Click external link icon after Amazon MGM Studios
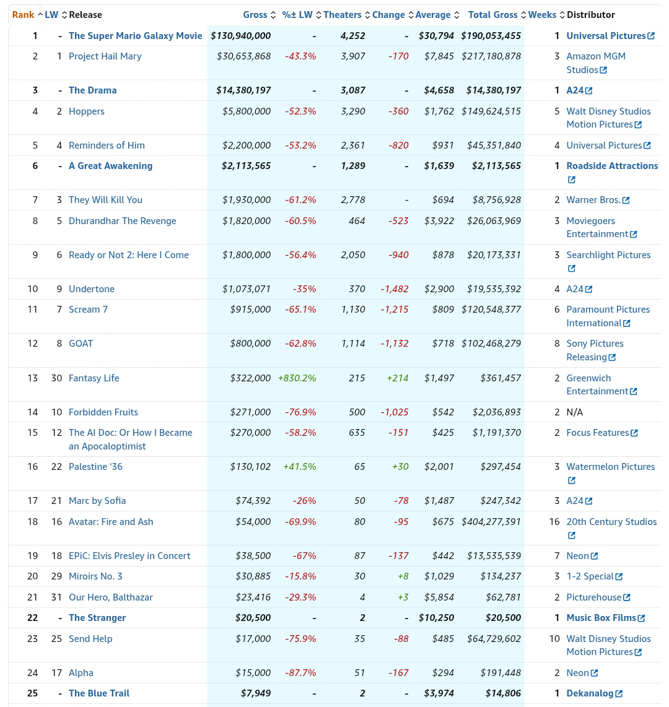The width and height of the screenshot is (669, 707). (604, 70)
